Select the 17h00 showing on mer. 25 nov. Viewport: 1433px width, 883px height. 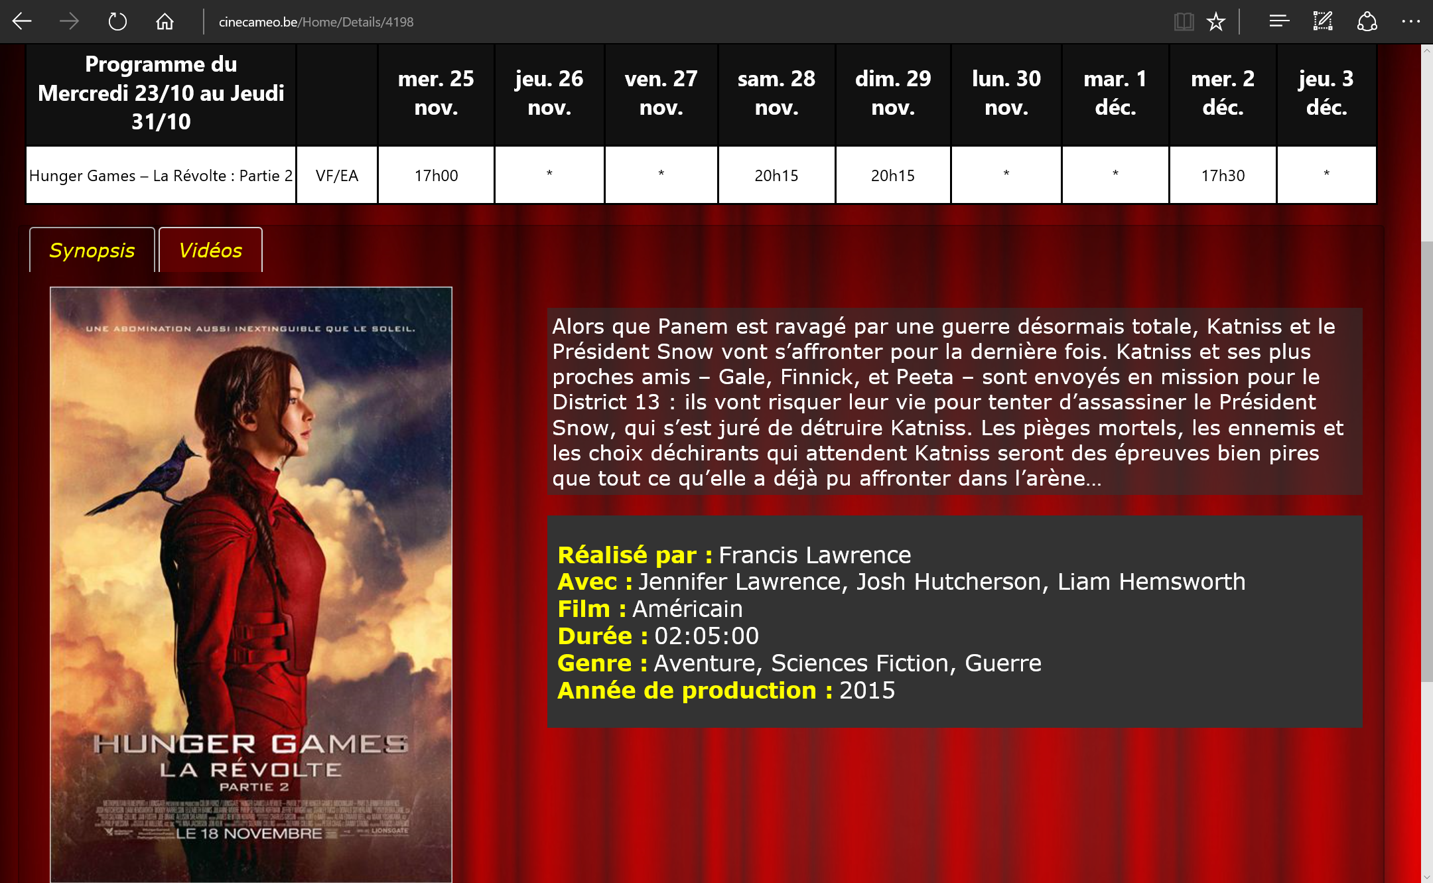click(436, 176)
